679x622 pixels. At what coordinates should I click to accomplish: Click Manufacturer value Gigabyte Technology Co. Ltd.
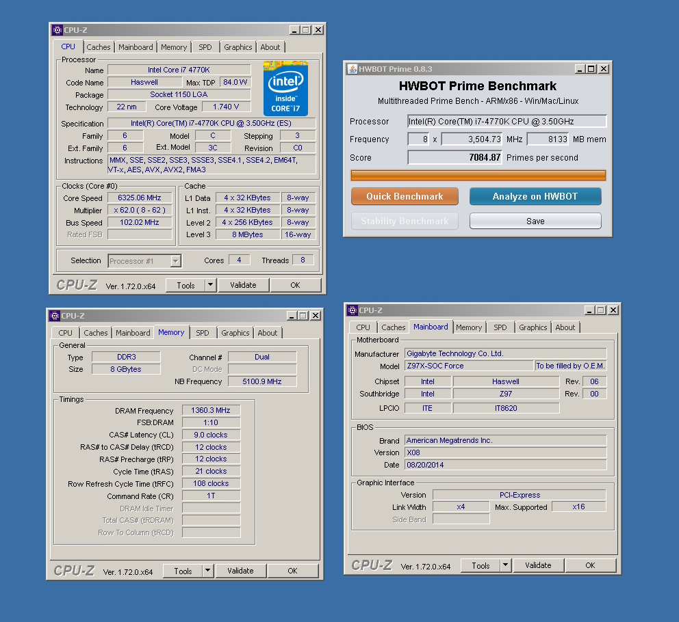505,353
